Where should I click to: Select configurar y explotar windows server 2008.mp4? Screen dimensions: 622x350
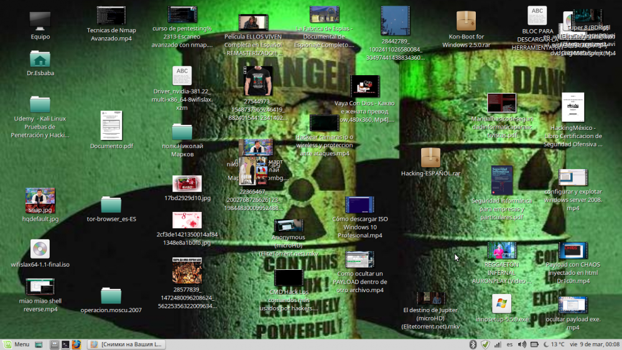(x=573, y=177)
